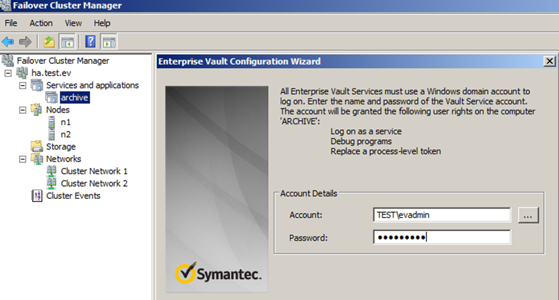Open the Help question mark icon
This screenshot has height=300, width=559.
90,41
